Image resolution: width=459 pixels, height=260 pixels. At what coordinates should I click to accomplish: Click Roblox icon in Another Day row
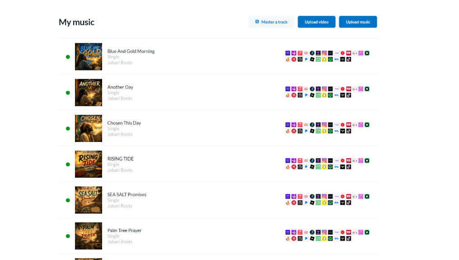312,95
